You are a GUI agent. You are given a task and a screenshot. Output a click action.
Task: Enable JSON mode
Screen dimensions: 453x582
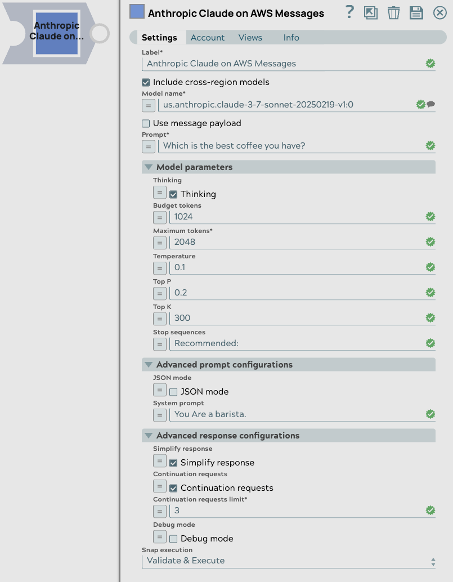[174, 392]
